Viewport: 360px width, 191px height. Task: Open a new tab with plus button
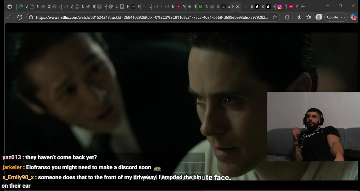(x=303, y=6)
